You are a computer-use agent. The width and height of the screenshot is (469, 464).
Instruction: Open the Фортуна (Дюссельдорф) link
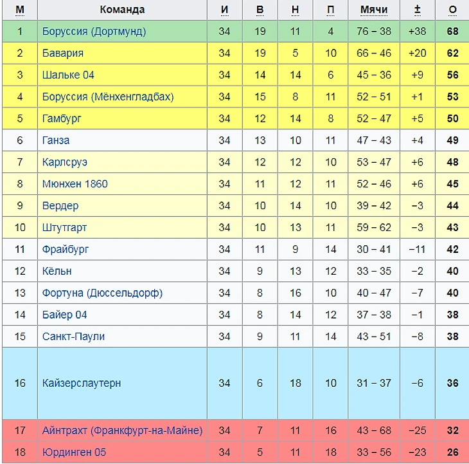pyautogui.click(x=102, y=293)
